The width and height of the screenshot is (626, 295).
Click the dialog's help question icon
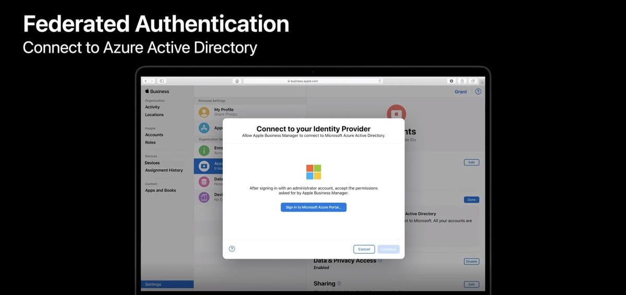pyautogui.click(x=232, y=249)
